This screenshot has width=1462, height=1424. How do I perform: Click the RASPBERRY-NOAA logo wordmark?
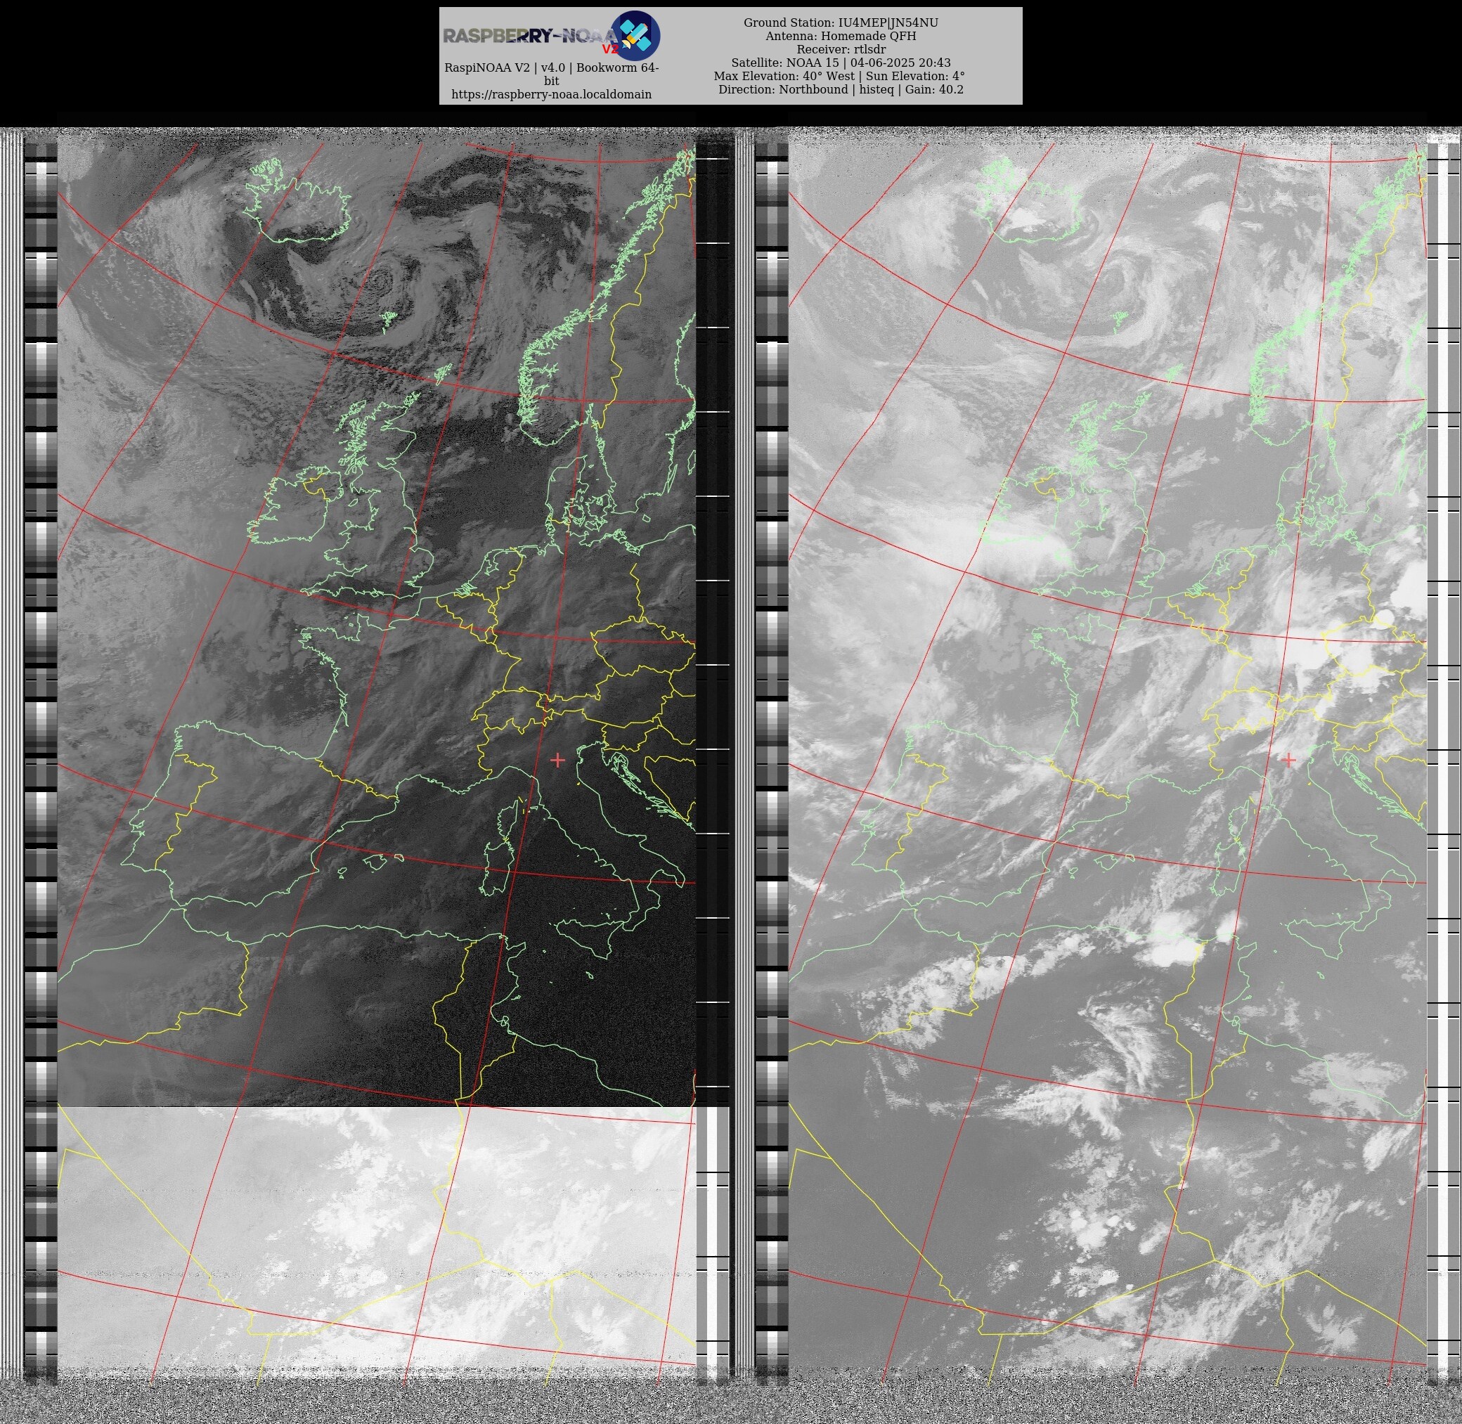point(530,37)
